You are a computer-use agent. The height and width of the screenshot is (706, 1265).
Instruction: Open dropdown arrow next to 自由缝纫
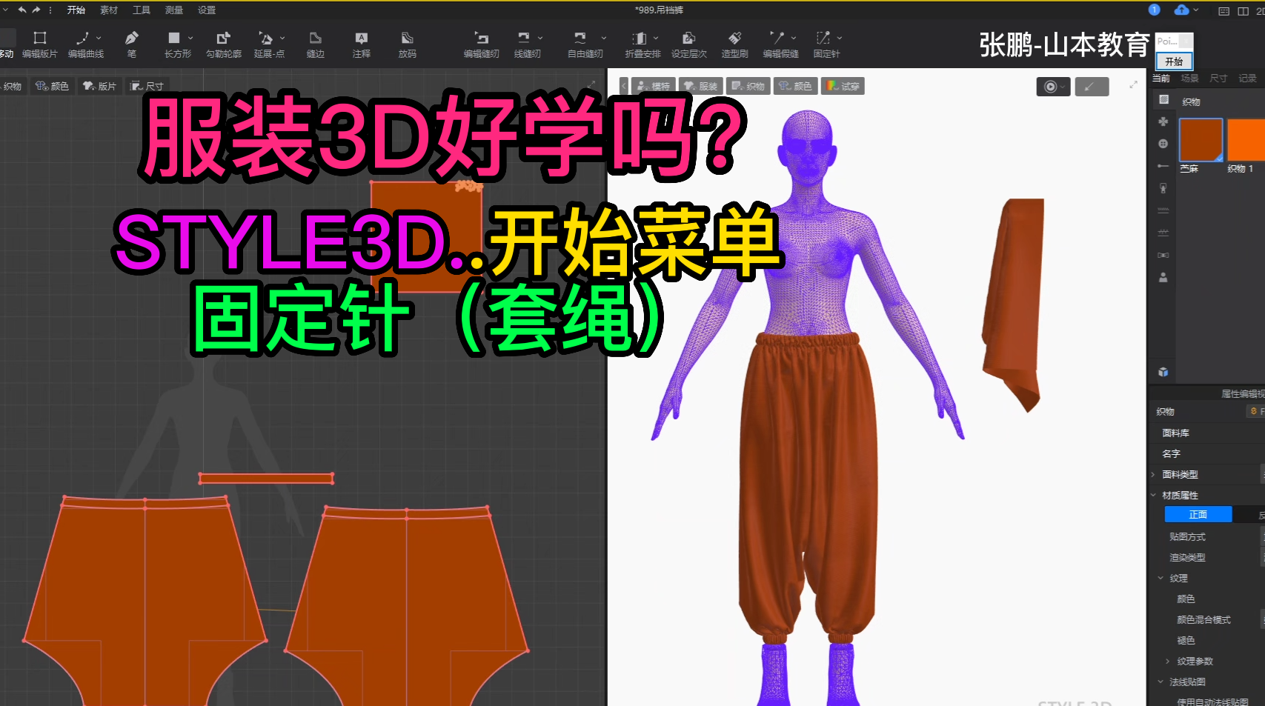point(604,38)
